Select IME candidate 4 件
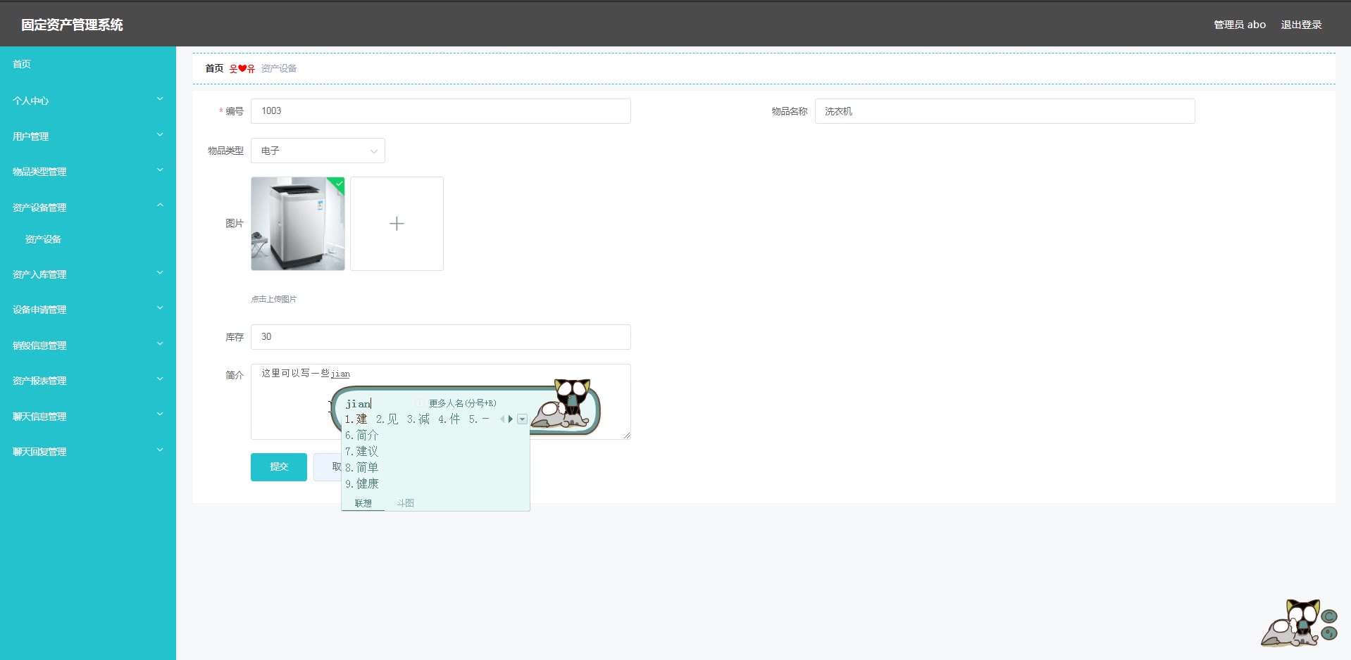The image size is (1351, 660). click(449, 419)
